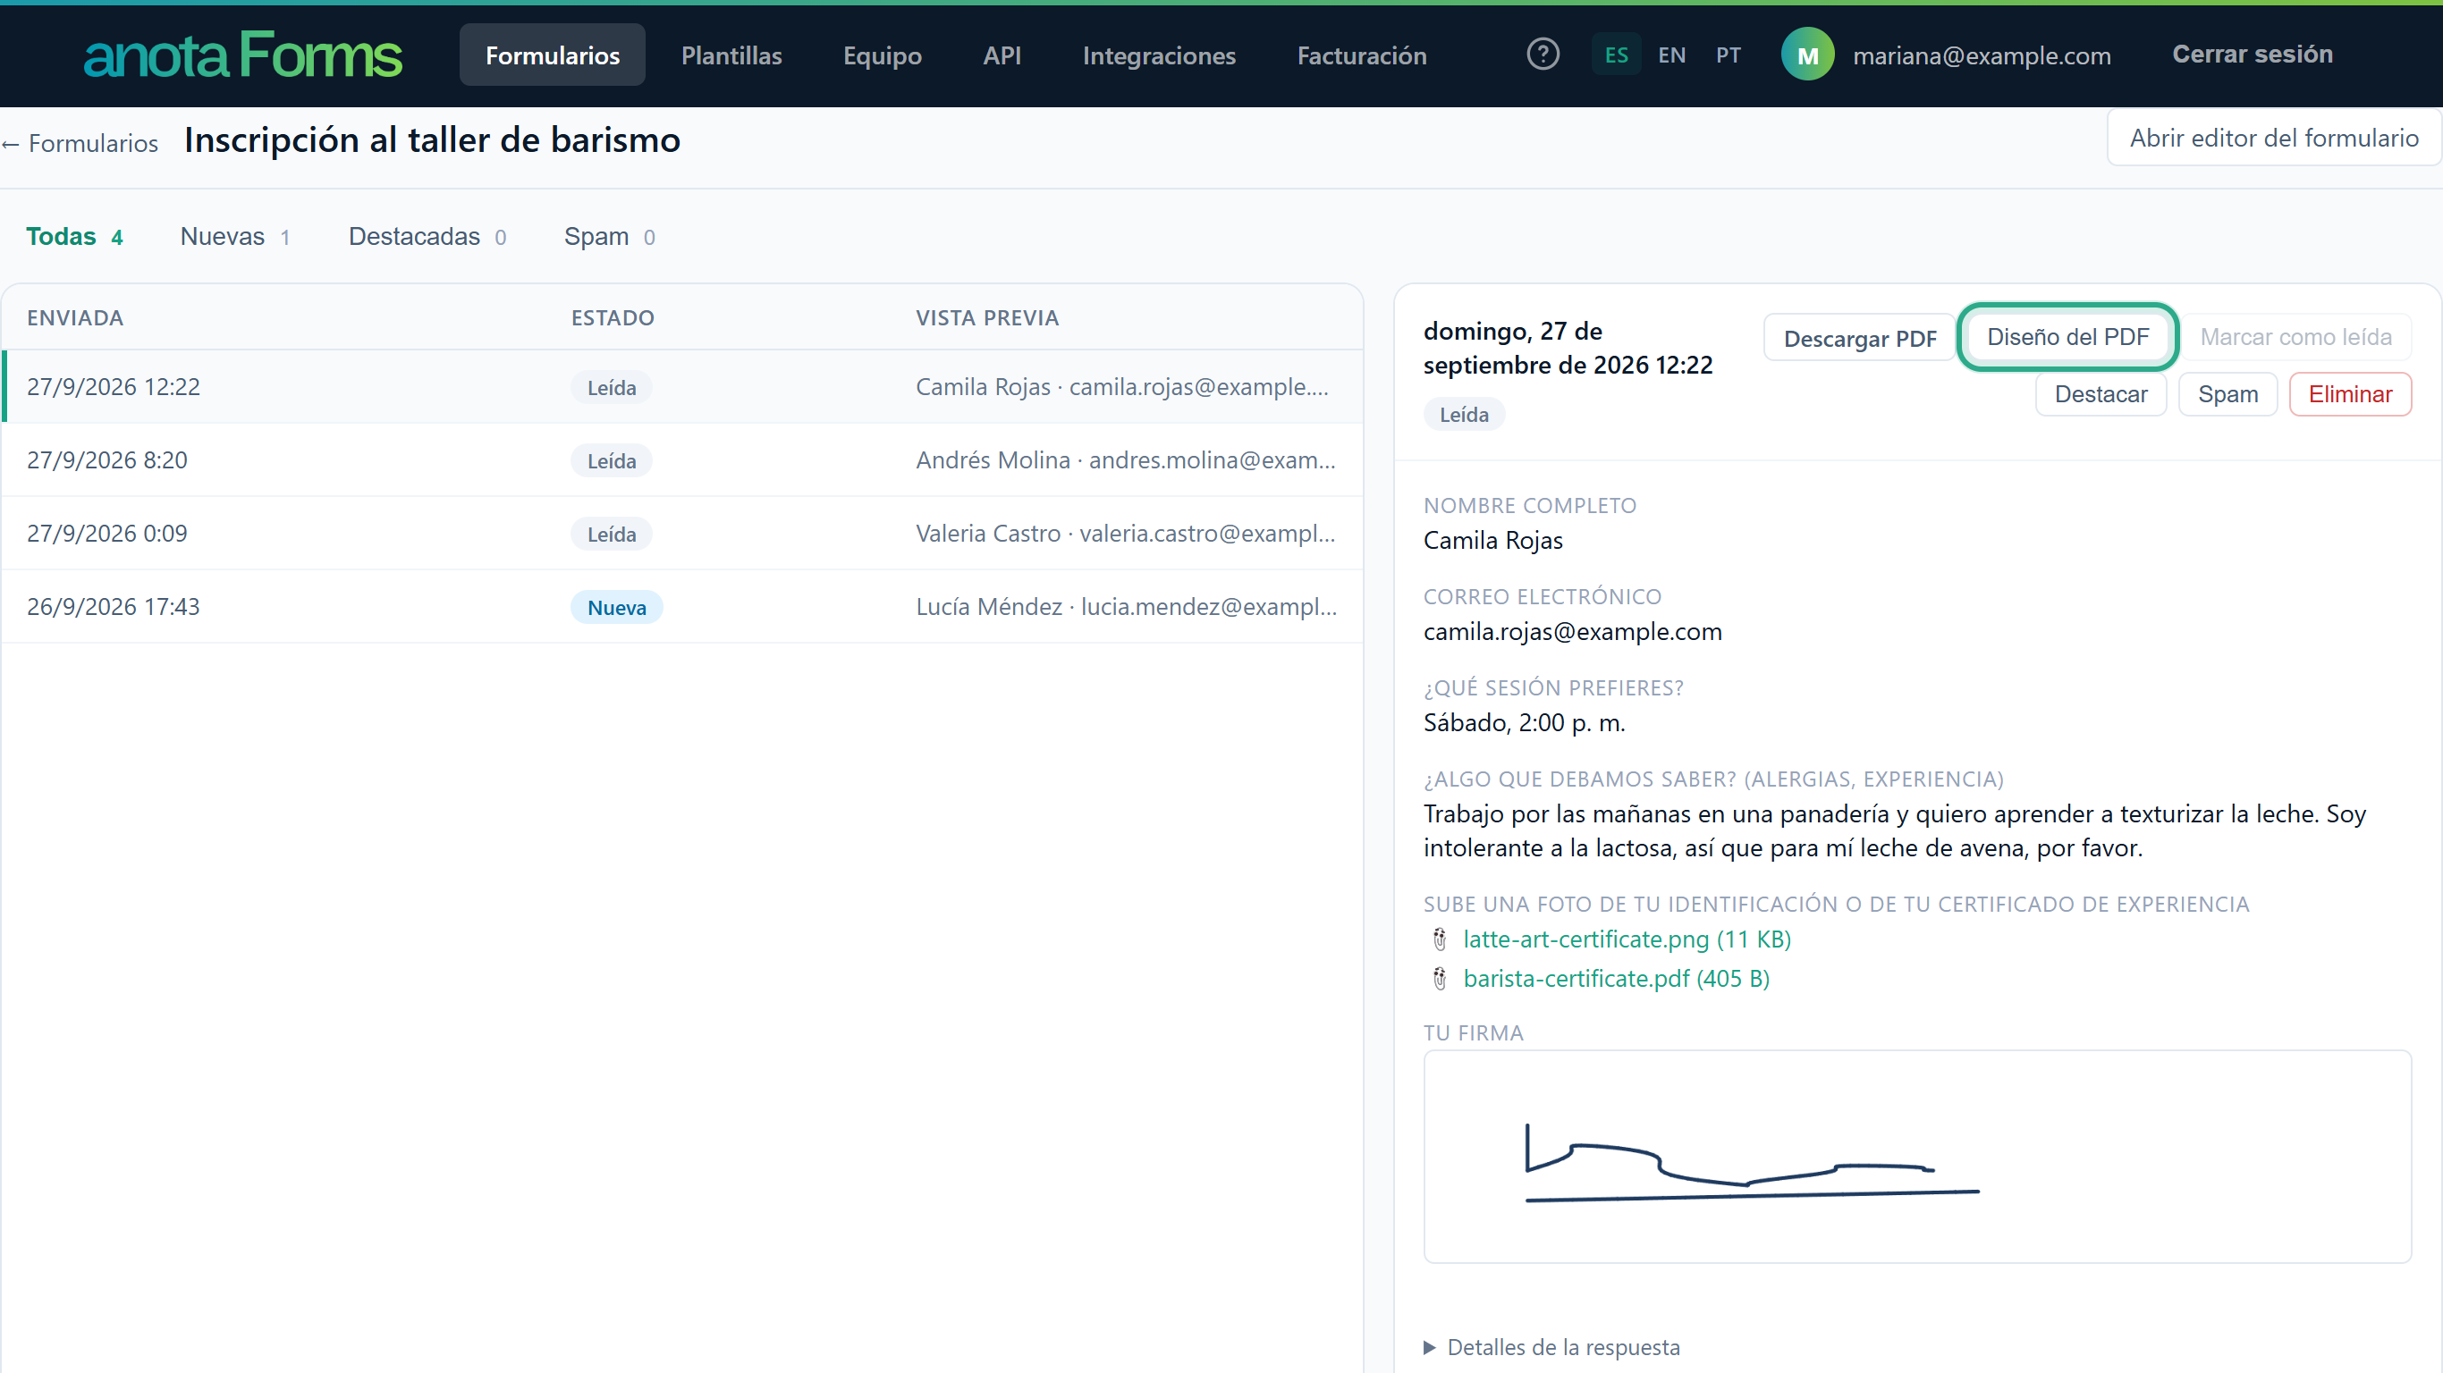
Task: Click the mariana avatar circle icon
Action: coord(1806,55)
